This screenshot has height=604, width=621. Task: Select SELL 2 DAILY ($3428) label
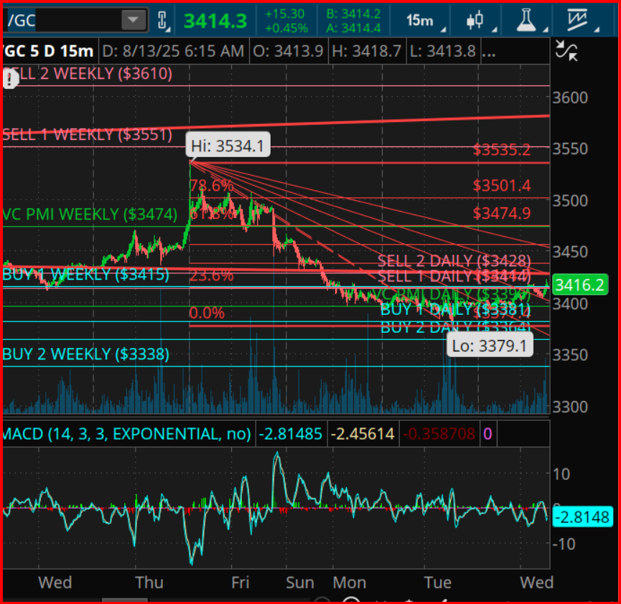click(x=454, y=260)
